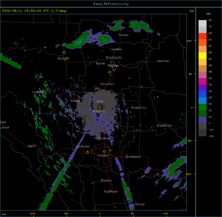Click the Limestone label on the map

(39, 92)
